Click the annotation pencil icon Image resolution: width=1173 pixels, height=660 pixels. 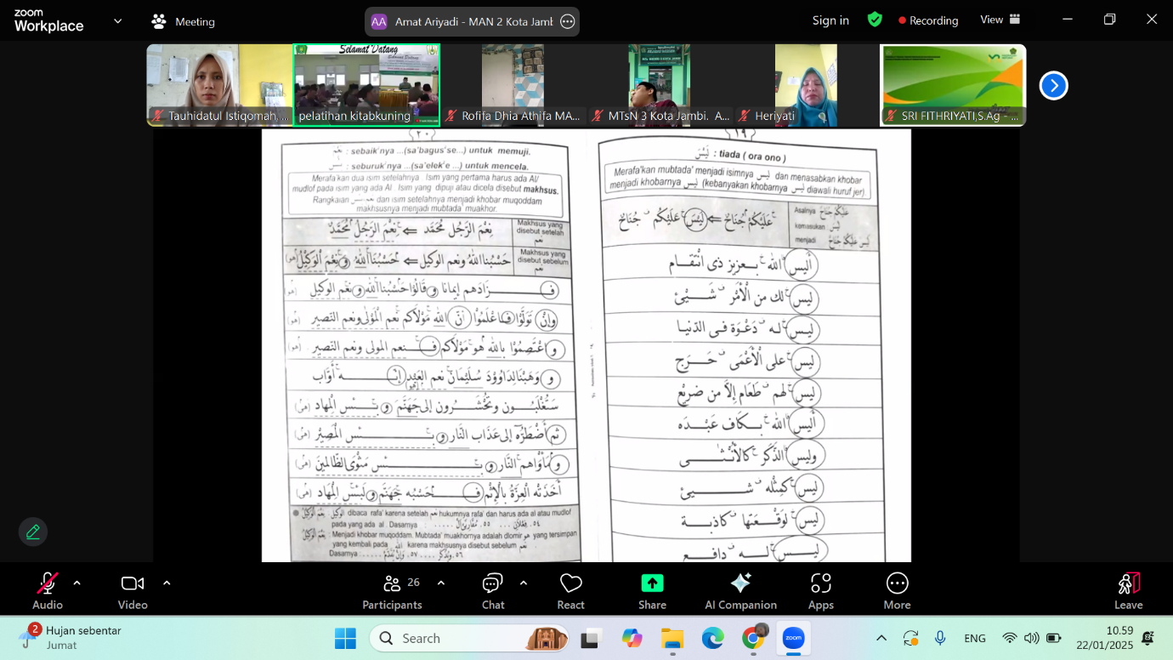pos(33,532)
